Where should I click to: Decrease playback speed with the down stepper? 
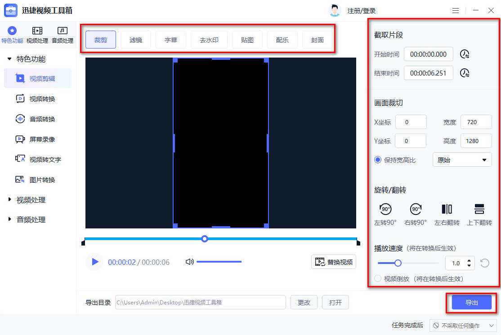(469, 266)
